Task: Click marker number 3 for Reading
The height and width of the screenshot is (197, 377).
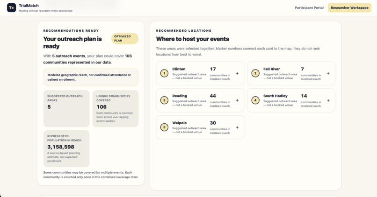Action: pyautogui.click(x=164, y=100)
